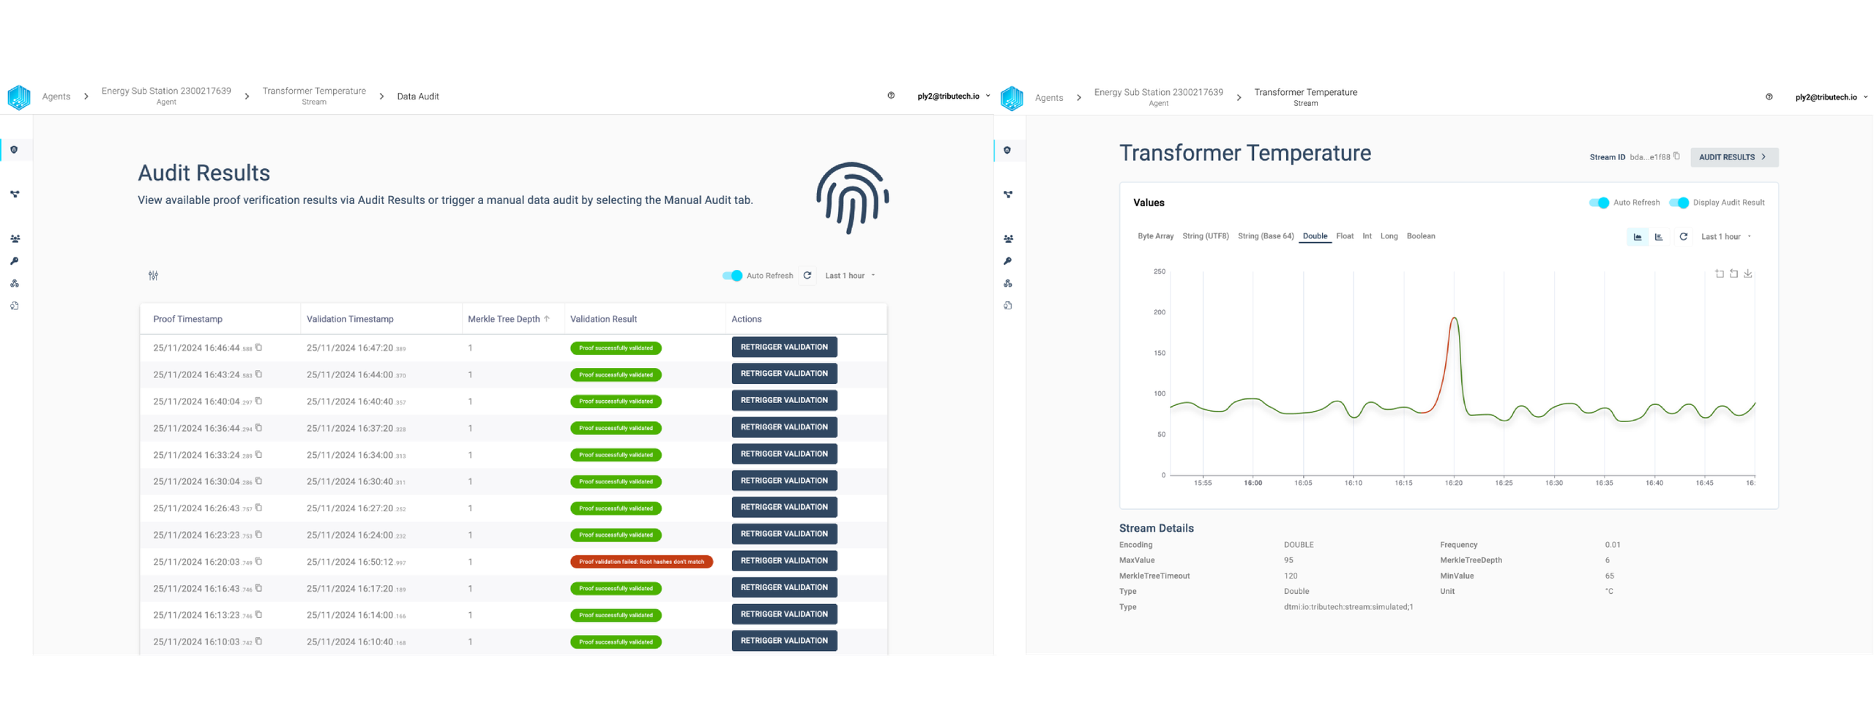Open Transformer Temperature breadcrumb in Data Audit window
Image resolution: width=1874 pixels, height=708 pixels.
point(314,96)
